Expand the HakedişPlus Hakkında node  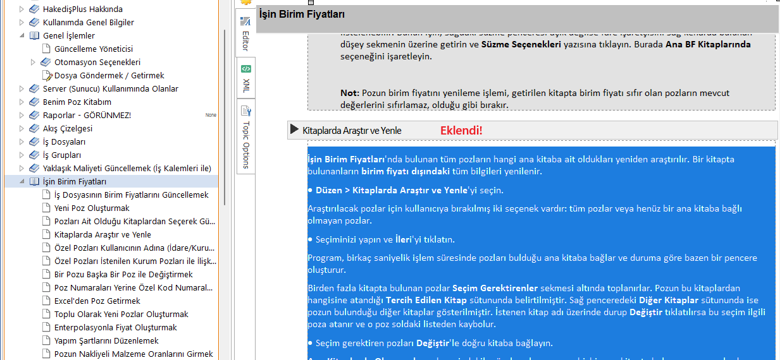click(x=22, y=9)
